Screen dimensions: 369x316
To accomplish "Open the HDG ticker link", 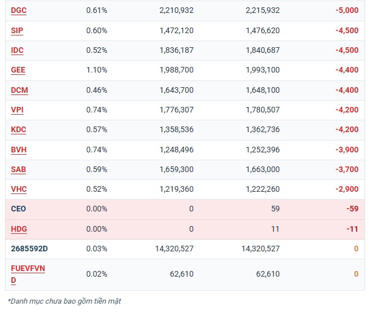I will 19,229.
